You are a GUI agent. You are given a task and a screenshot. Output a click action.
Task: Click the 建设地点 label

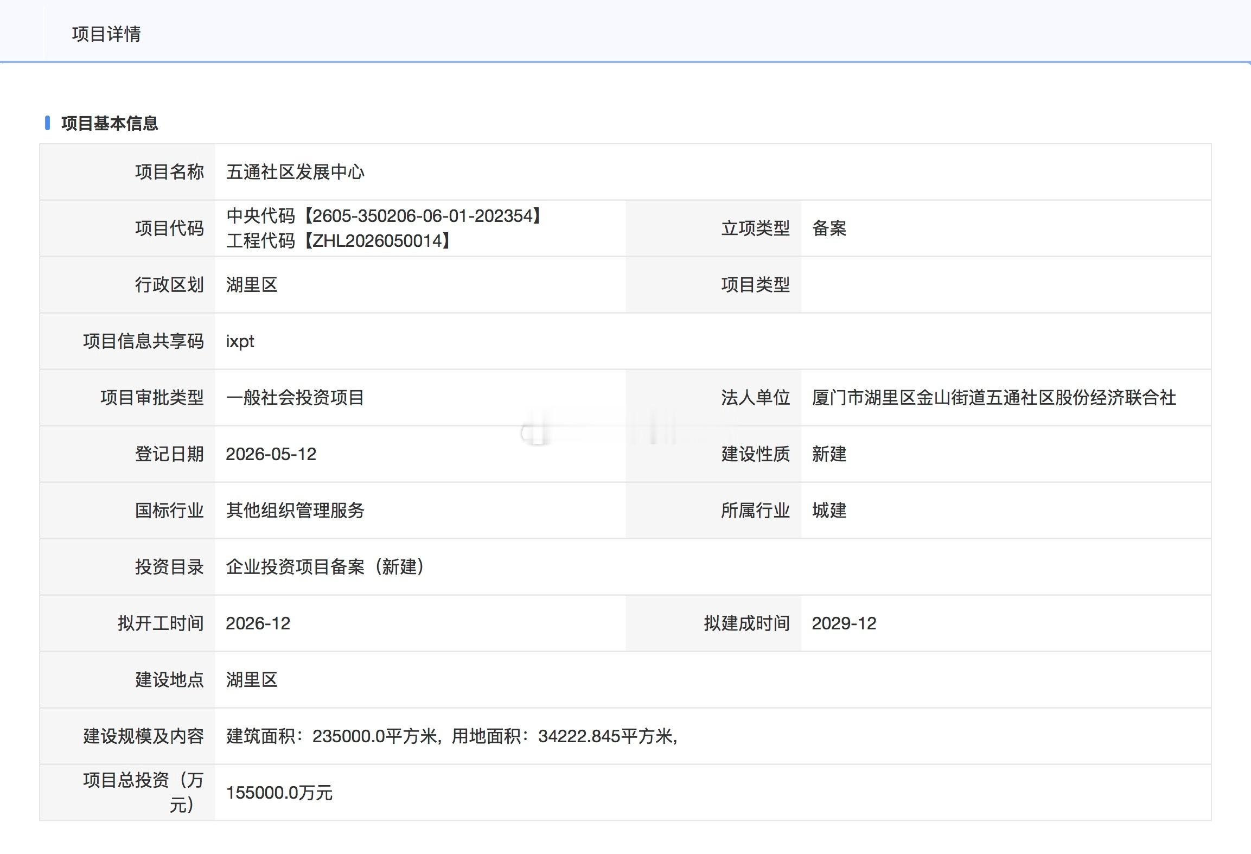point(169,680)
